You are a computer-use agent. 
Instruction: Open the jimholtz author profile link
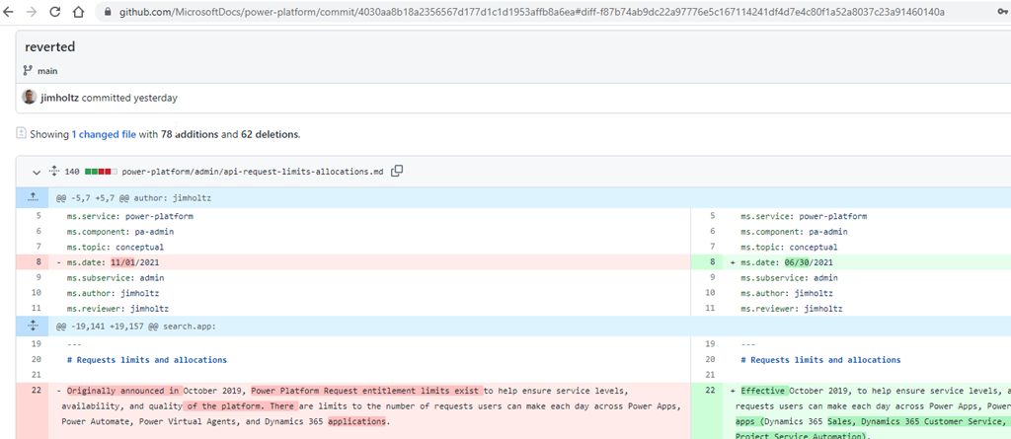pos(59,98)
